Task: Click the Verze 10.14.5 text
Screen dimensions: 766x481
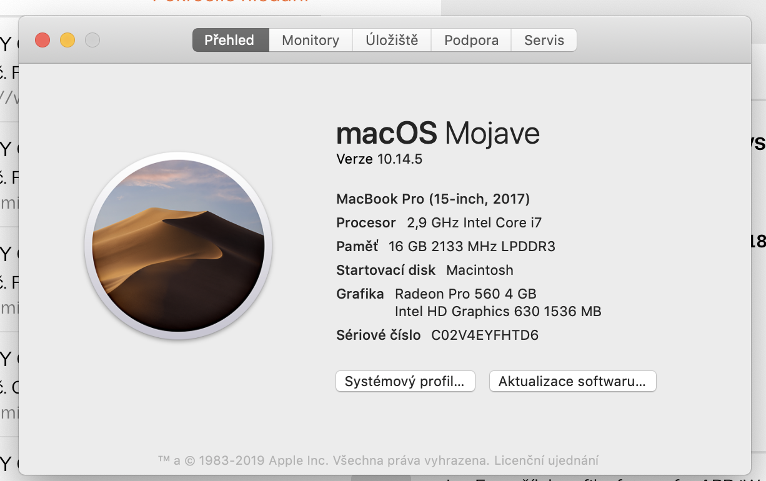Action: pyautogui.click(x=377, y=159)
